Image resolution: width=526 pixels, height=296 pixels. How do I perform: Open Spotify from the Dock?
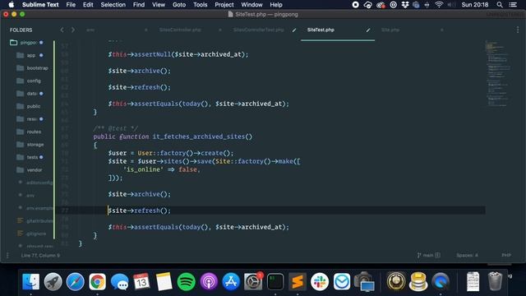(187, 281)
